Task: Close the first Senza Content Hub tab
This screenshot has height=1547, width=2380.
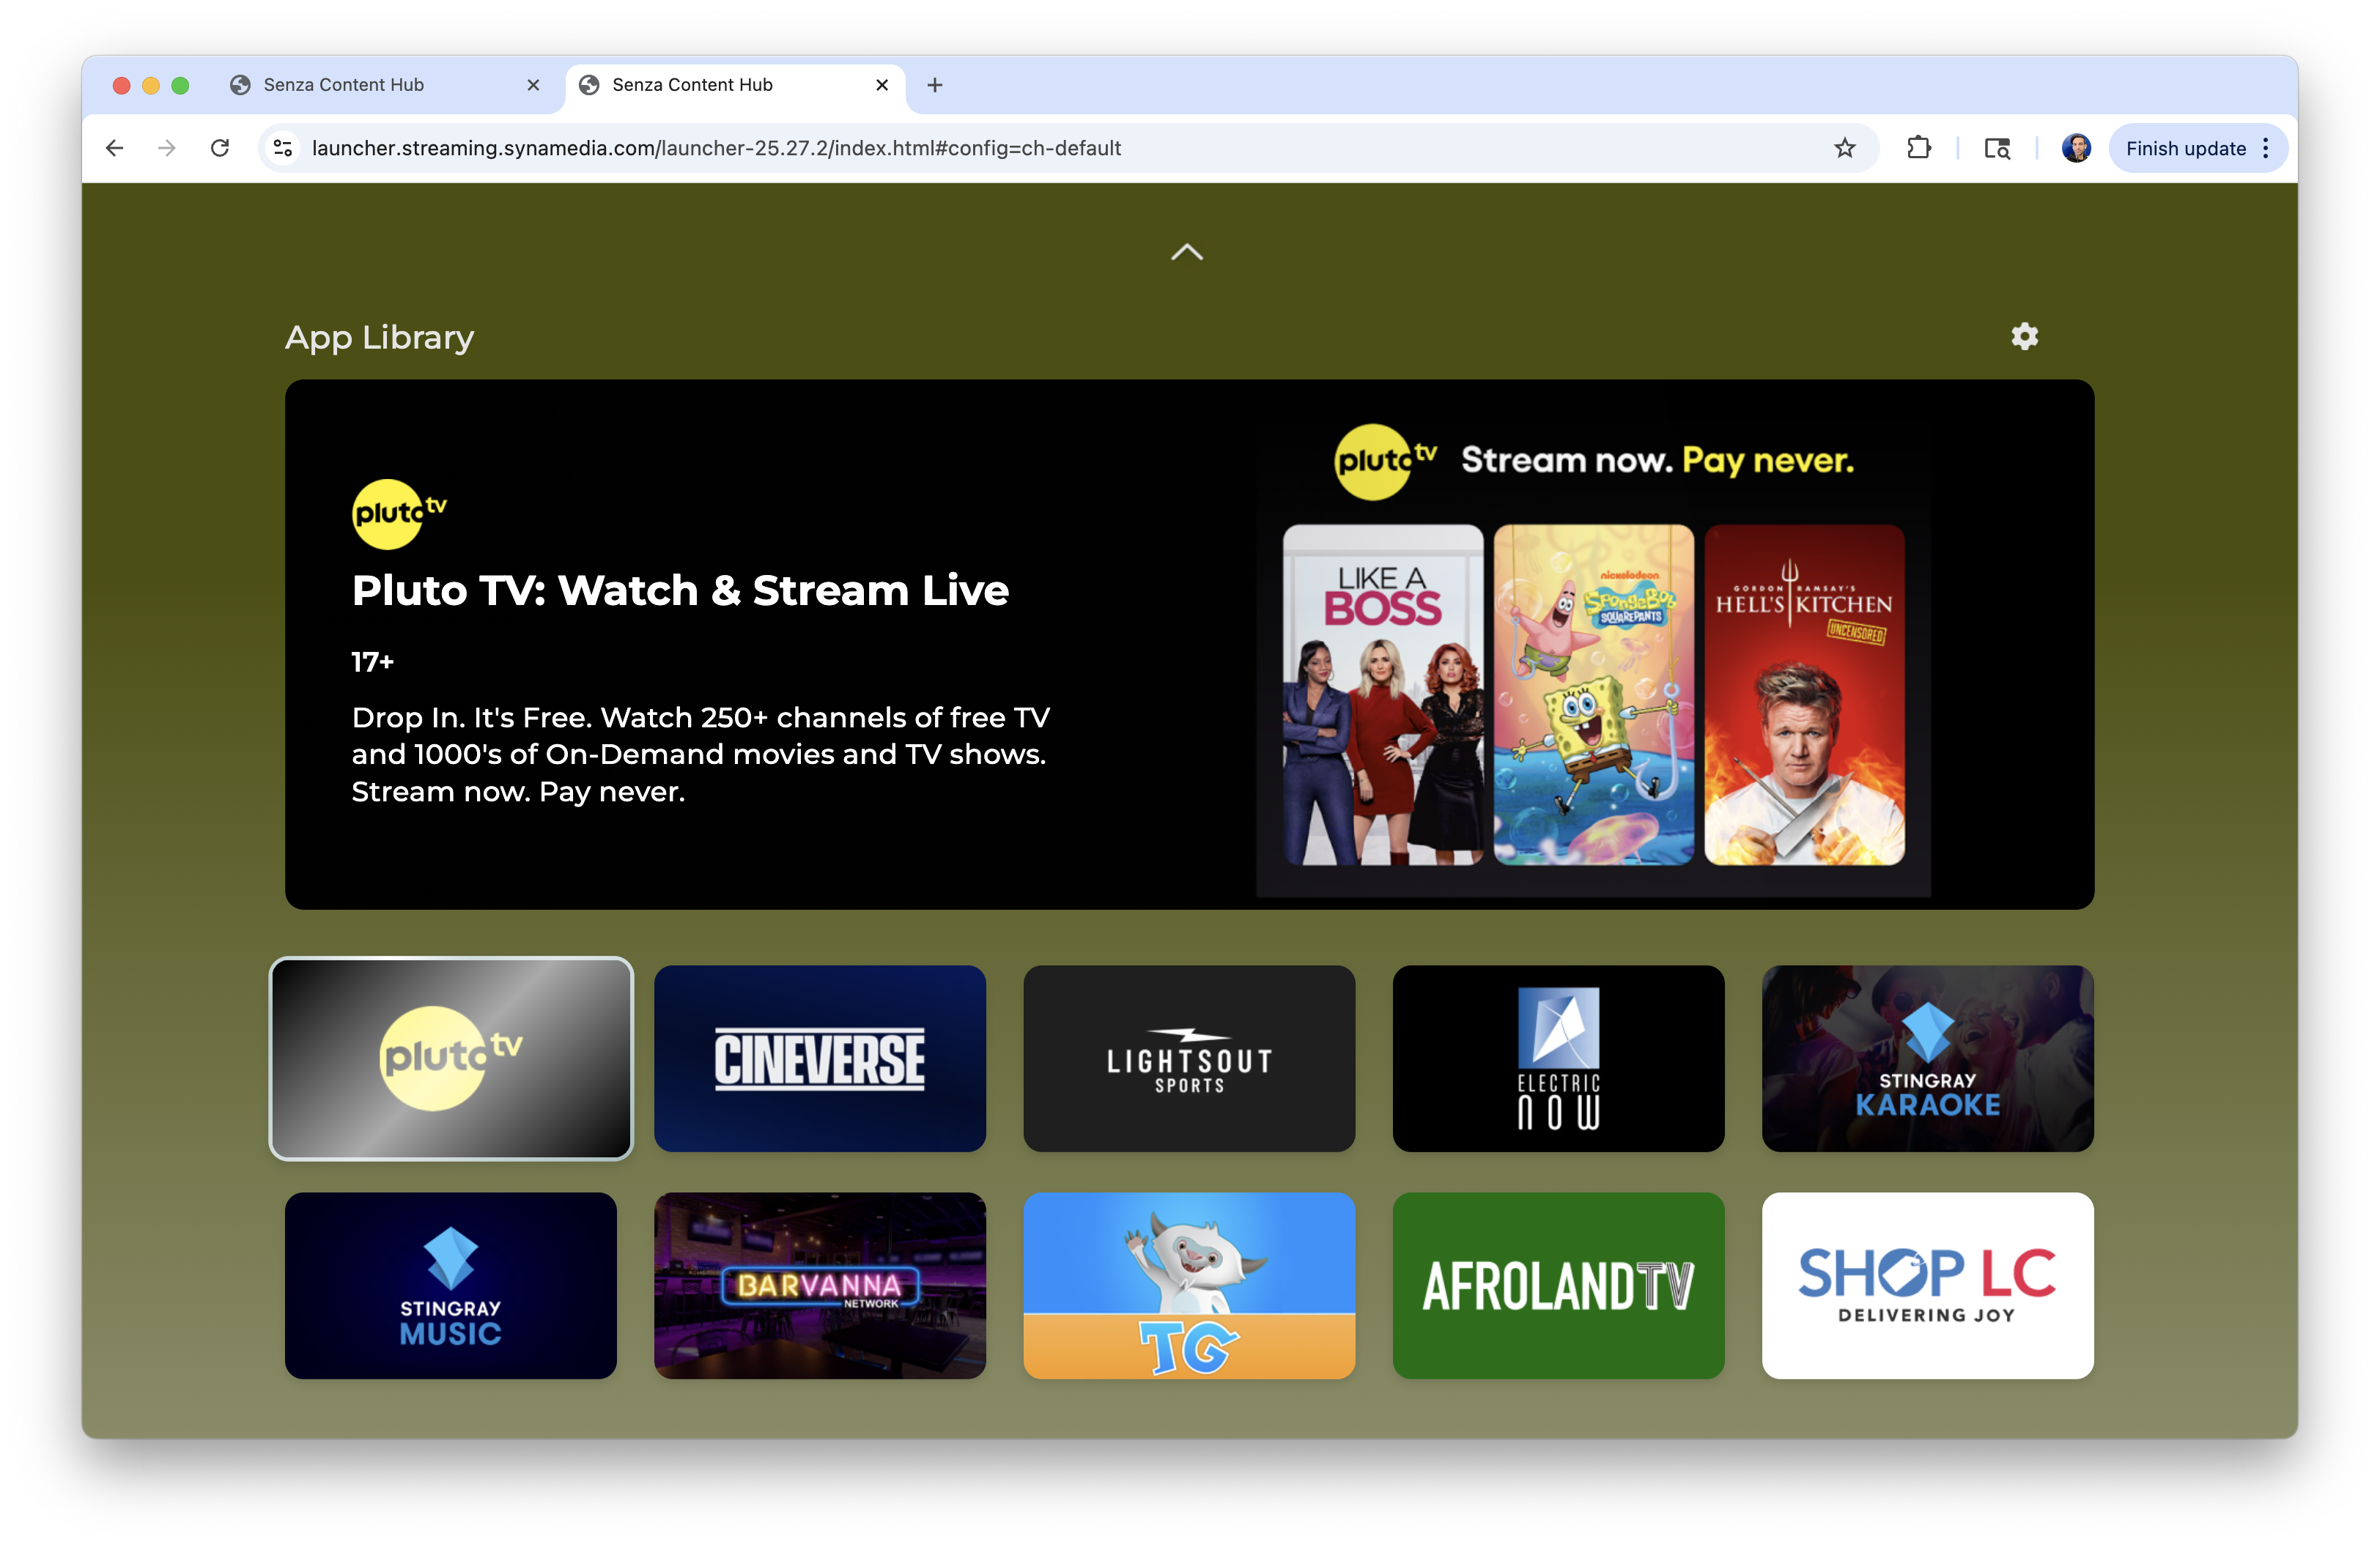Action: pos(533,85)
